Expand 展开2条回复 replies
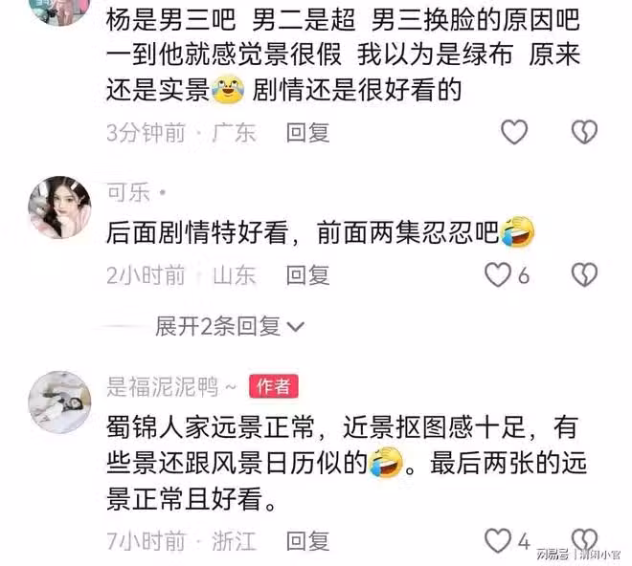Screen dimensions: 632x566 click(230, 326)
